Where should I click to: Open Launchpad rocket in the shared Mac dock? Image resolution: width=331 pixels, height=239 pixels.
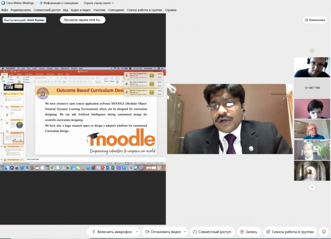click(17, 168)
